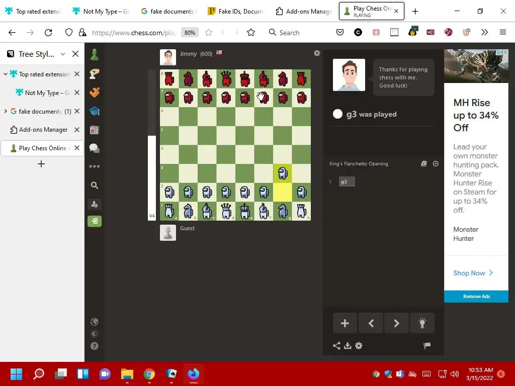This screenshot has height=386, width=515.
Task: Open the Windows Start menu
Action: [x=16, y=373]
